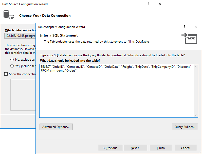Proceed with the Next button
202x154 pixels.
pos(135,148)
